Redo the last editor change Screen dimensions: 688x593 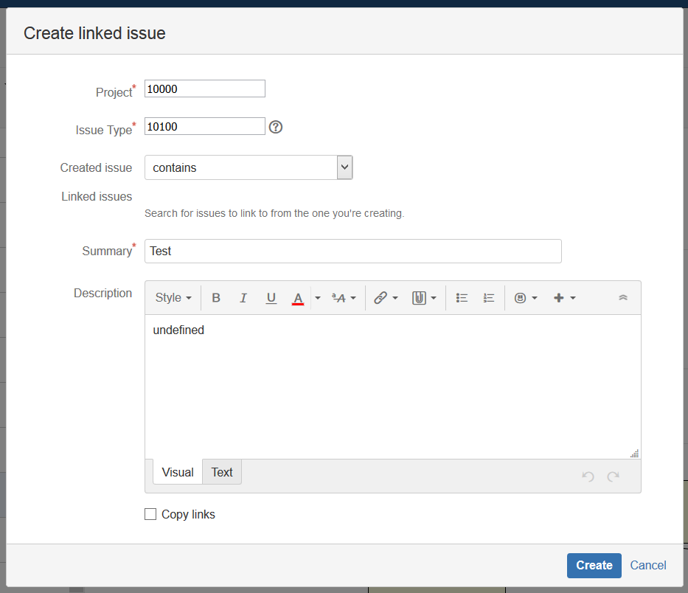(x=613, y=476)
